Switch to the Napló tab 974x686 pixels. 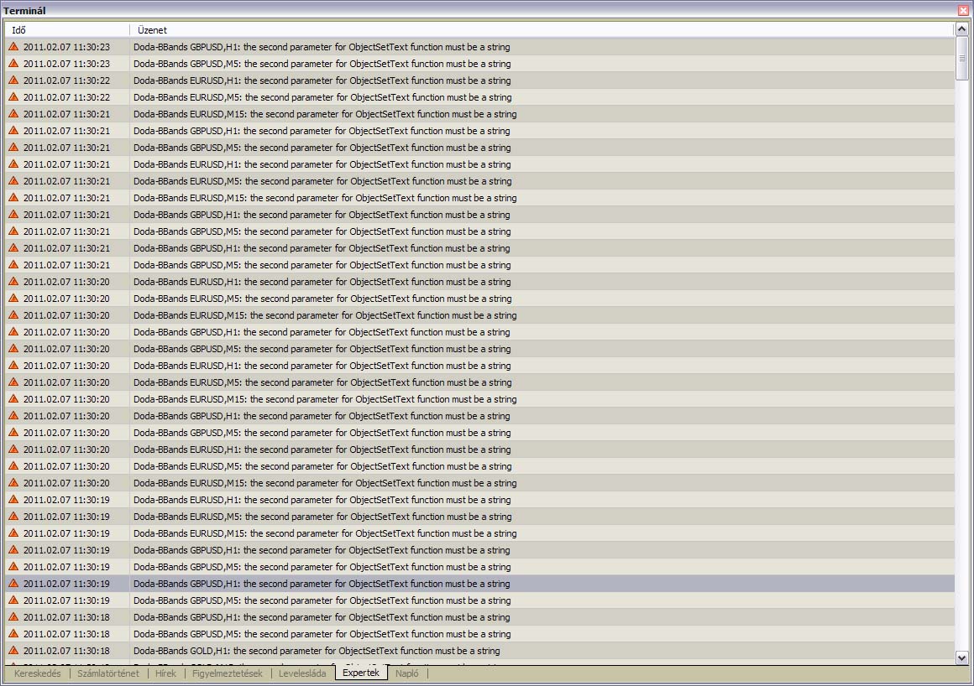(x=406, y=673)
